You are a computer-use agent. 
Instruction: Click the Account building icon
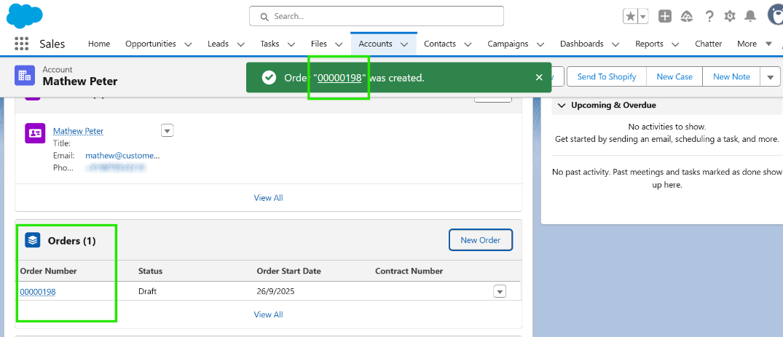25,76
